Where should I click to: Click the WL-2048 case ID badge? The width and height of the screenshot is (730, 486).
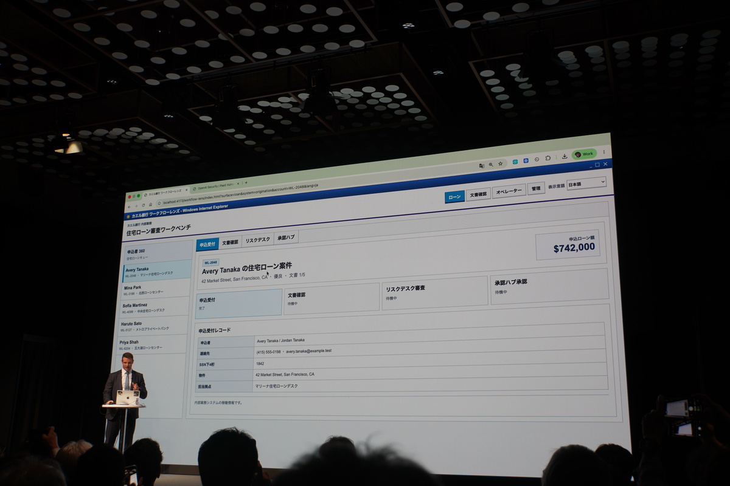click(210, 262)
